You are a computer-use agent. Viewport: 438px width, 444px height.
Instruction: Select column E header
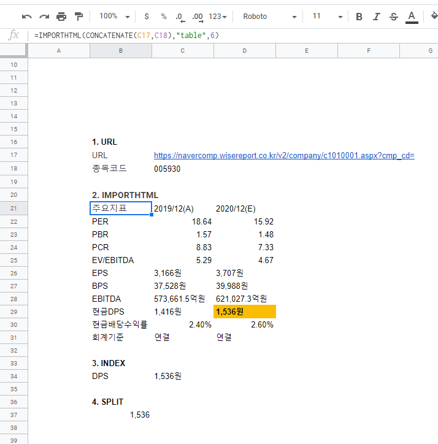[307, 51]
